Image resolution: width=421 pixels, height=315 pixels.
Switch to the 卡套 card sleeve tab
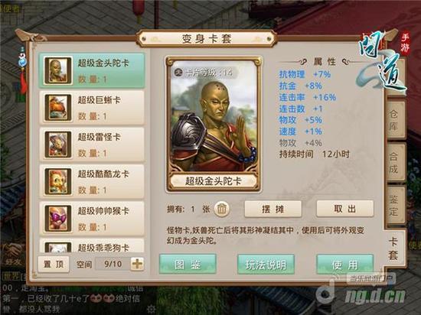395,248
